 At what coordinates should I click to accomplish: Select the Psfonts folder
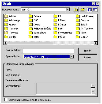coord(60,37)
